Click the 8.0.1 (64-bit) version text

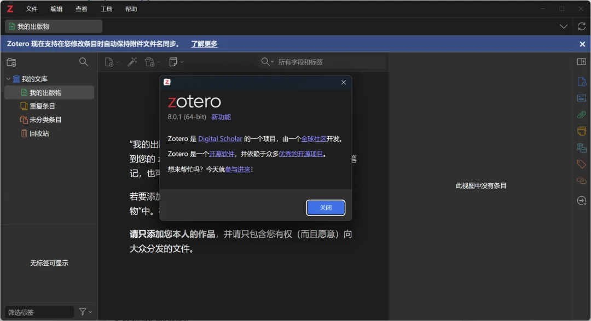(x=187, y=117)
